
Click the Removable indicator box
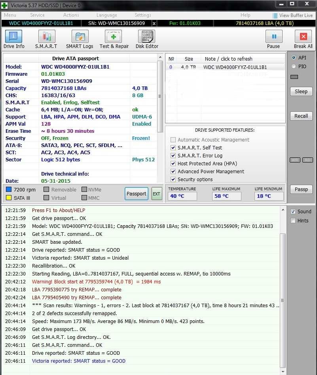point(46,189)
